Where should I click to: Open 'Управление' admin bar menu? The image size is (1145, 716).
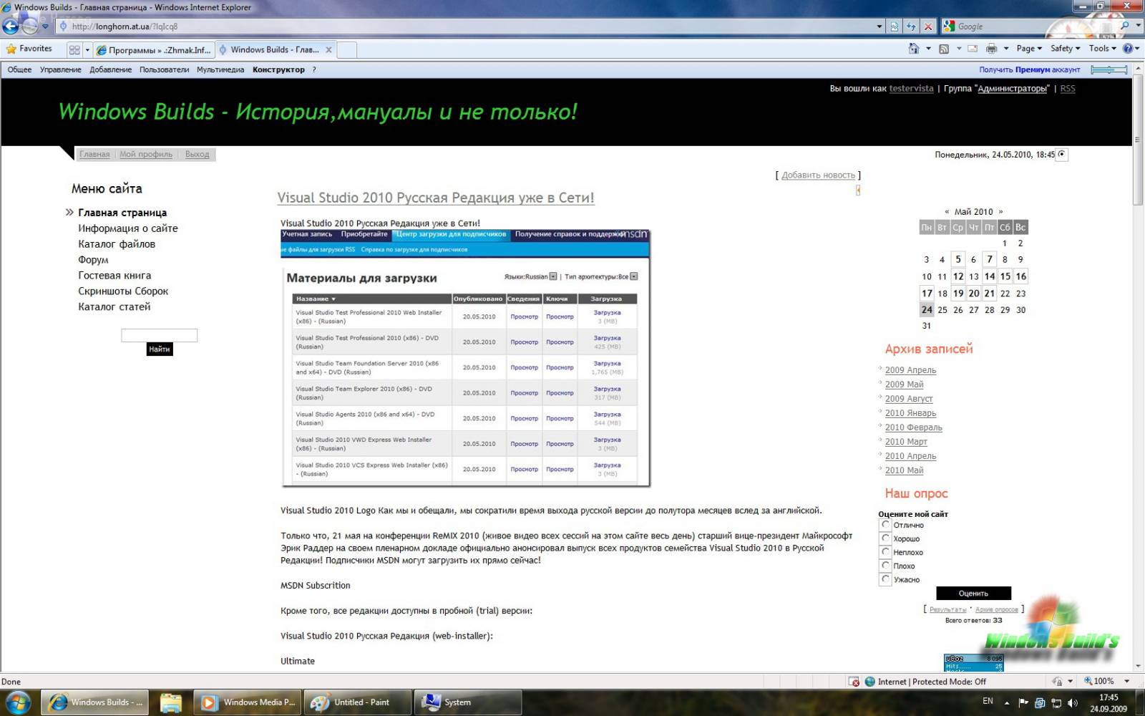[x=60, y=69]
